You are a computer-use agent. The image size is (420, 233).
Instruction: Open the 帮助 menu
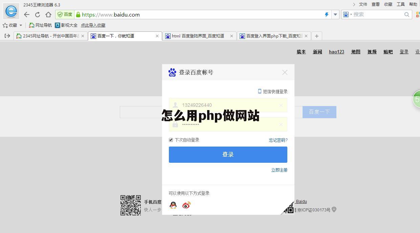413,4
